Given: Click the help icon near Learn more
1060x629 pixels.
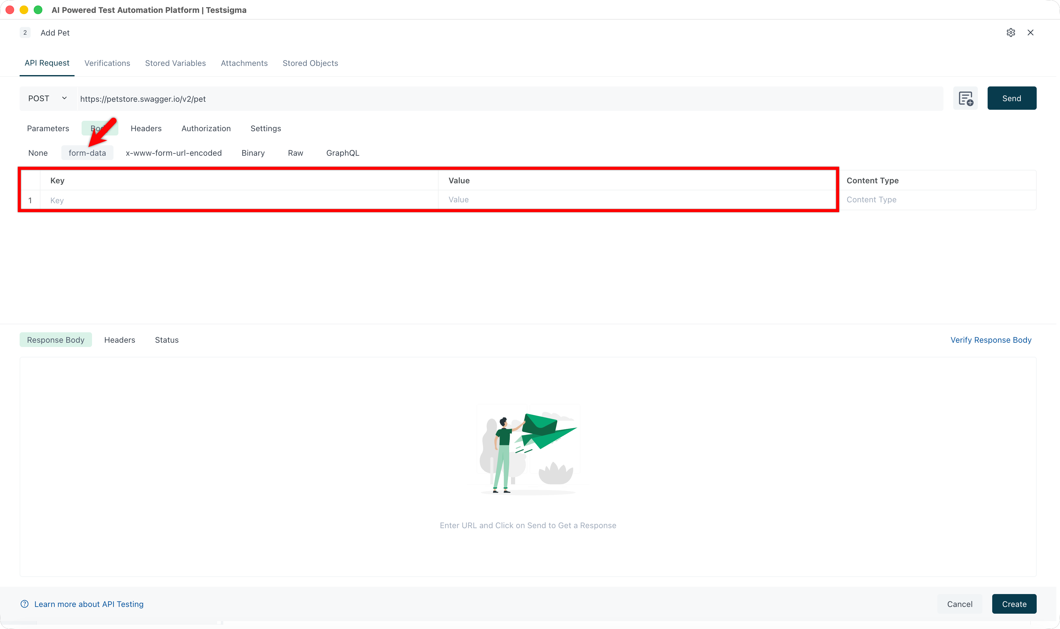Looking at the screenshot, I should pyautogui.click(x=25, y=604).
